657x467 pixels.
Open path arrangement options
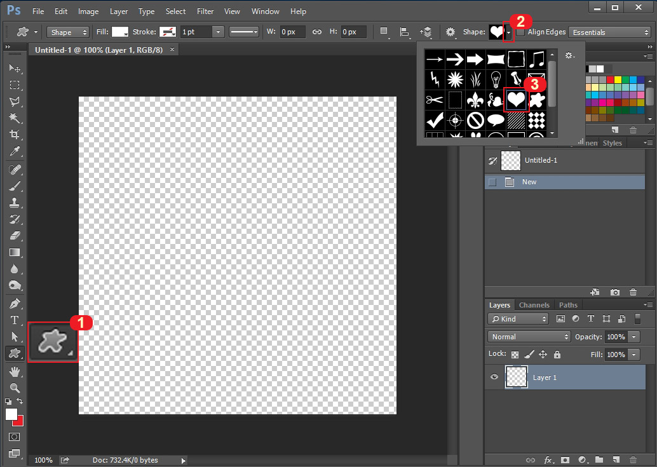click(426, 32)
